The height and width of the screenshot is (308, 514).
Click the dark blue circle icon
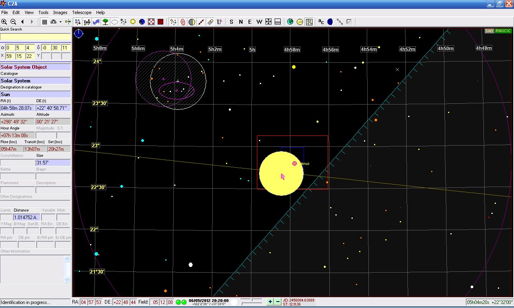[330, 22]
